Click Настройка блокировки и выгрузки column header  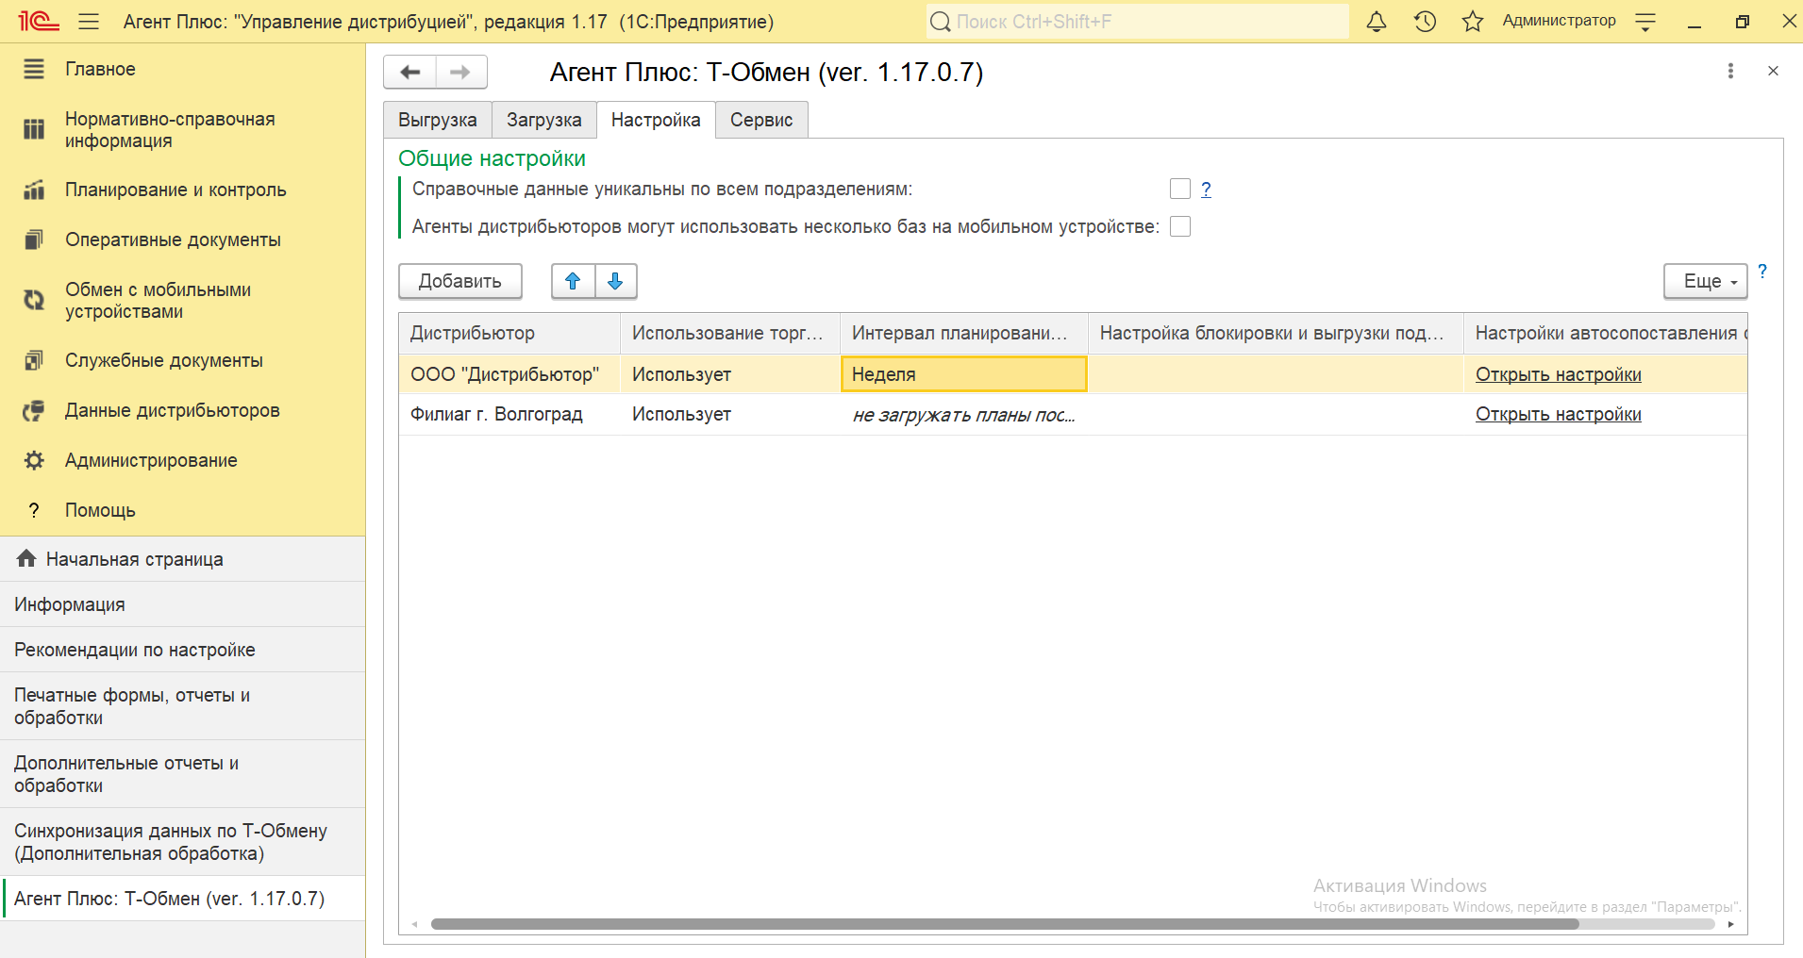tap(1276, 333)
